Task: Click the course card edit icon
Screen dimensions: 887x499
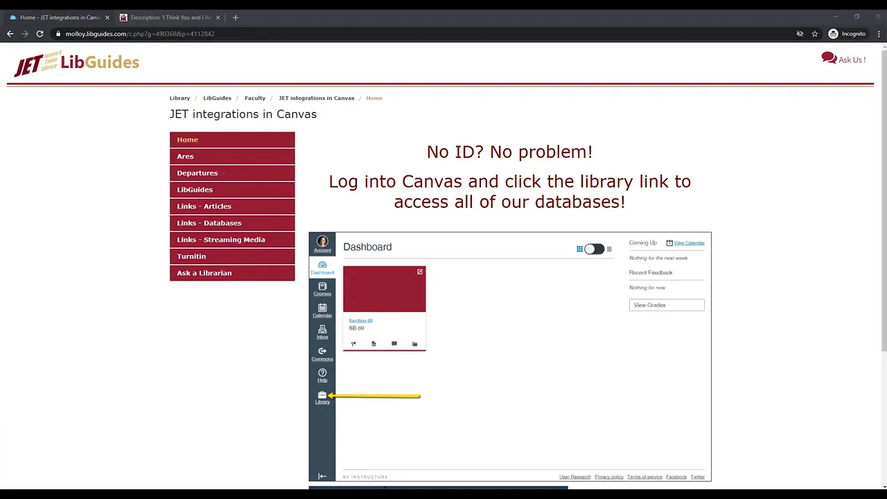Action: point(420,272)
